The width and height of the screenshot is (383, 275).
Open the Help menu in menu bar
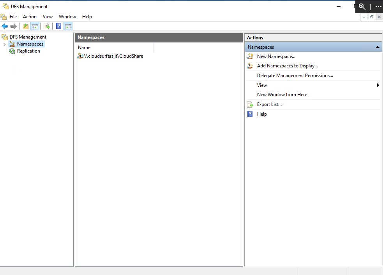tap(87, 17)
